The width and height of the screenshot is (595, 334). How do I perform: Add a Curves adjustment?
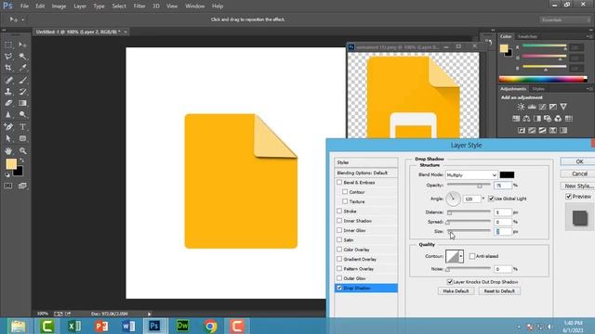tap(543, 107)
